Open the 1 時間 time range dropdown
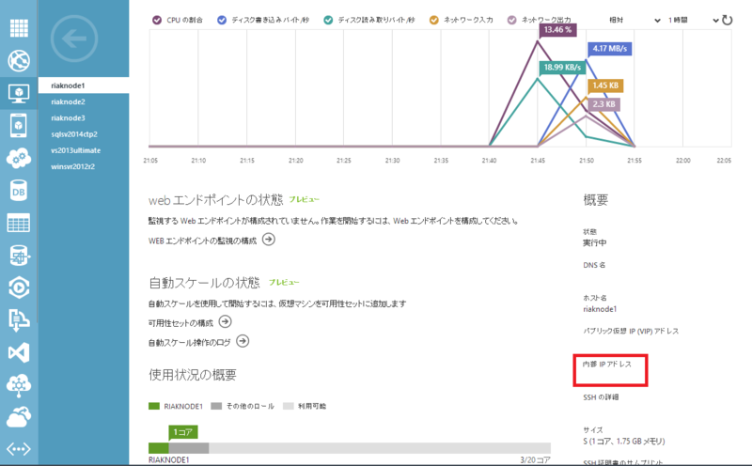The width and height of the screenshot is (752, 466). coord(693,20)
